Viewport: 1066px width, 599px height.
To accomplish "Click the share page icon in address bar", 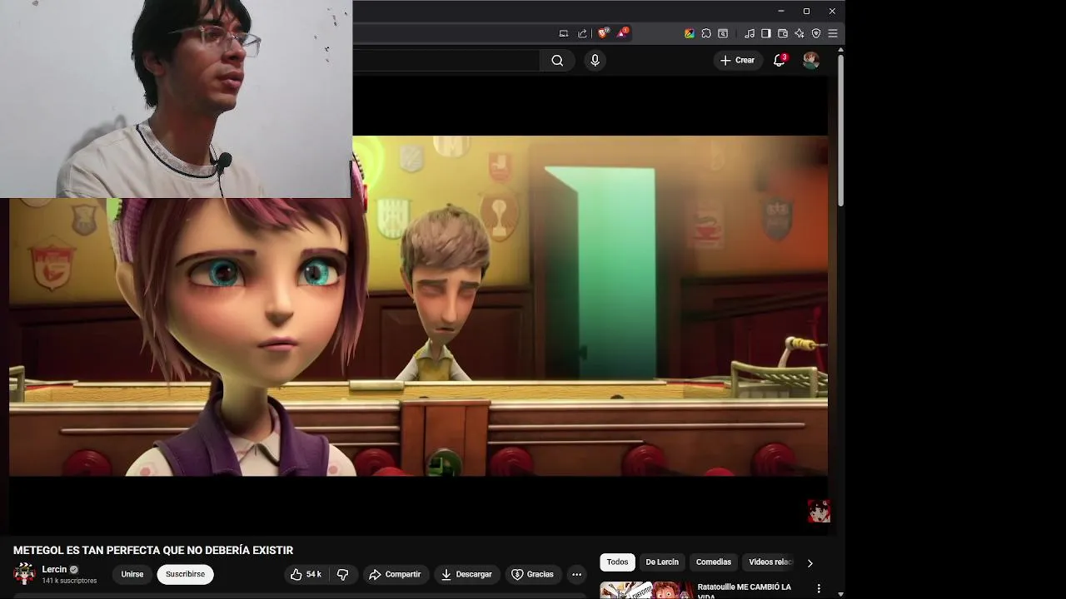I will (582, 33).
